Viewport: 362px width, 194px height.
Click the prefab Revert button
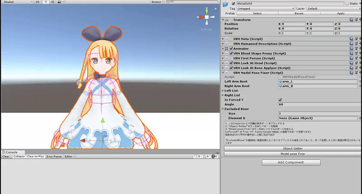click(299, 14)
